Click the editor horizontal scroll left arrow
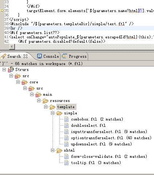The width and height of the screenshot is (154, 175). (x=12, y=47)
